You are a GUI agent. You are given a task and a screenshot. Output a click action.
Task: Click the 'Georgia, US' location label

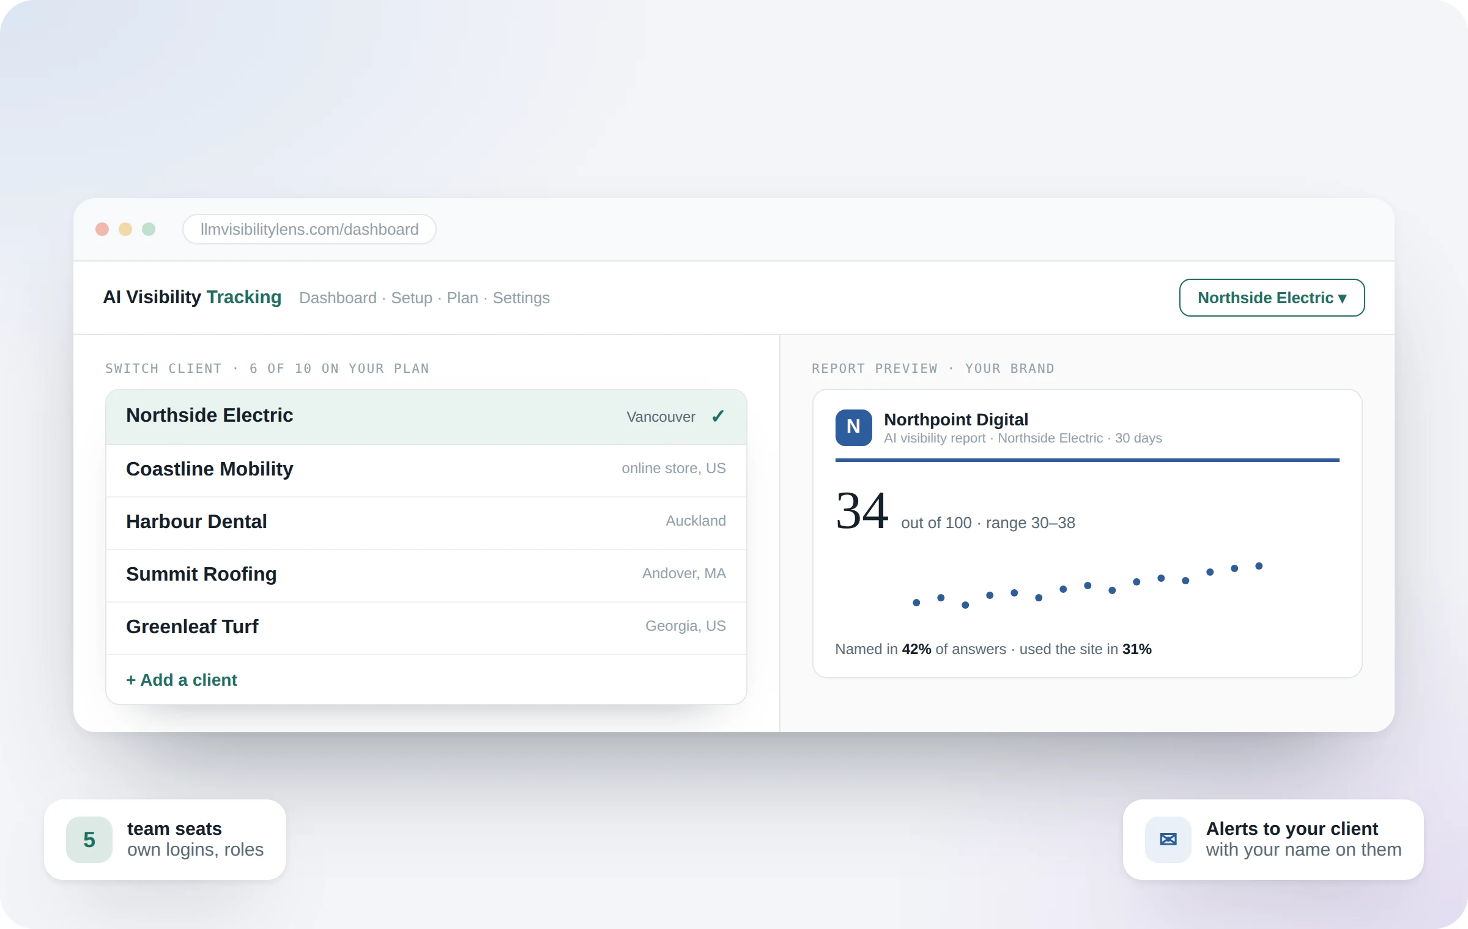686,626
